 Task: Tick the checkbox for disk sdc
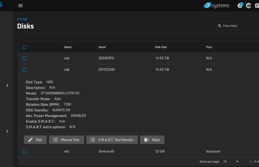coord(25,151)
